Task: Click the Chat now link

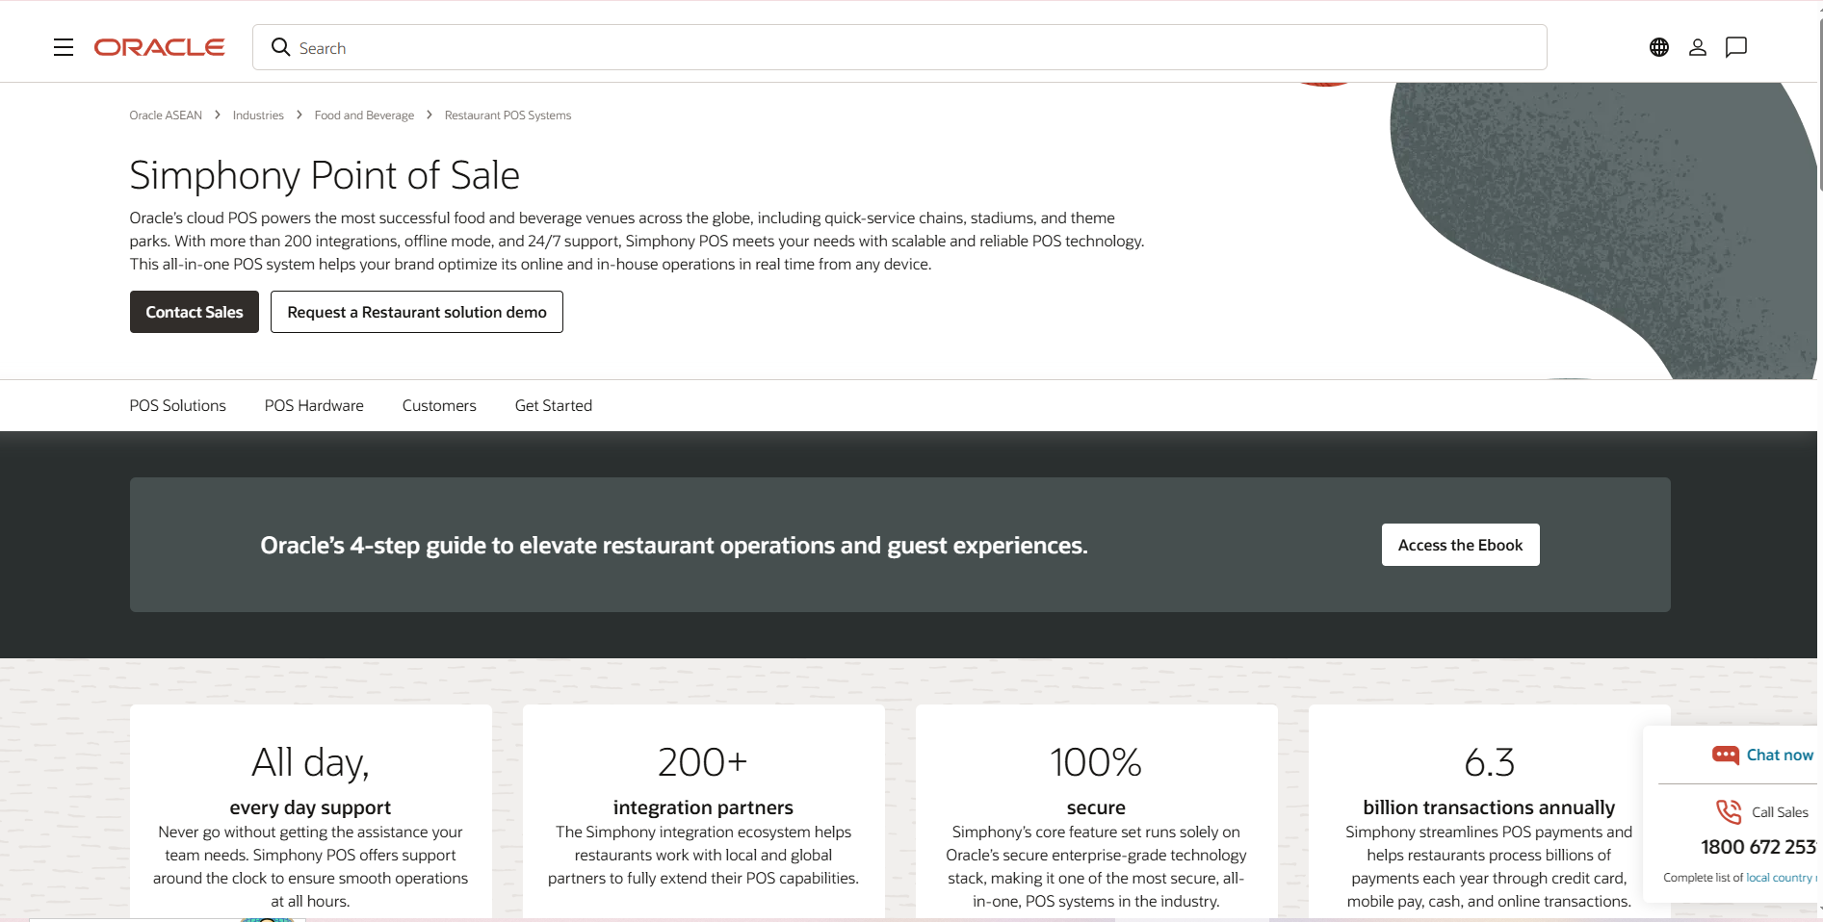Action: 1780,756
